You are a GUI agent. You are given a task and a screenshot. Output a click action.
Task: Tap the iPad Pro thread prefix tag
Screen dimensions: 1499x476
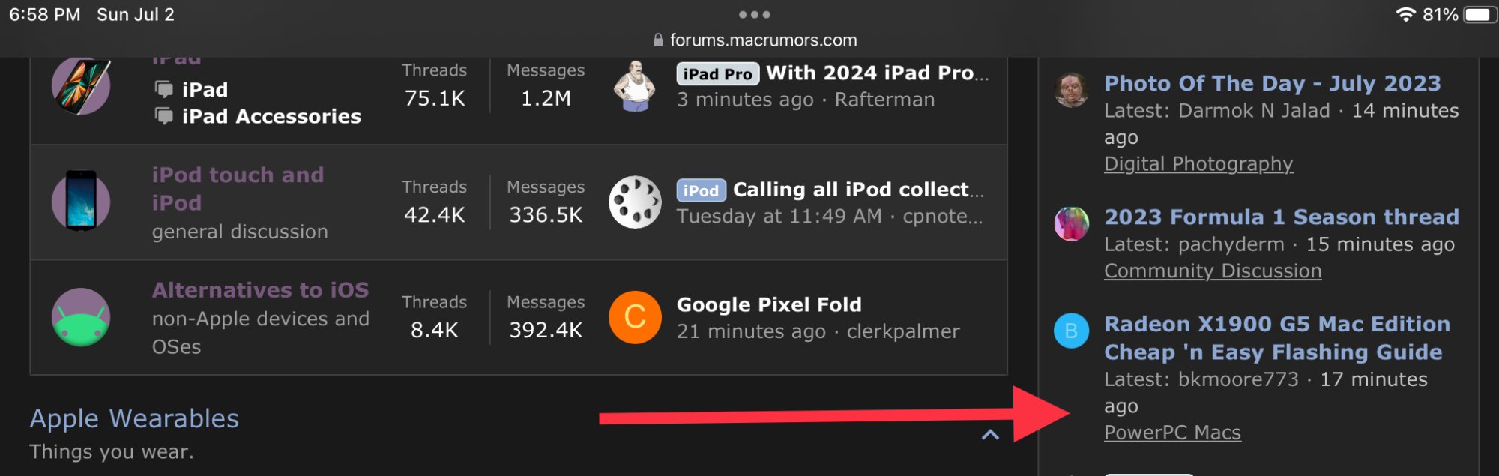tap(717, 73)
